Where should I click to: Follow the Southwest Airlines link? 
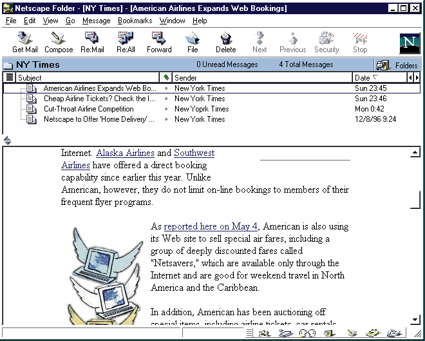(194, 153)
